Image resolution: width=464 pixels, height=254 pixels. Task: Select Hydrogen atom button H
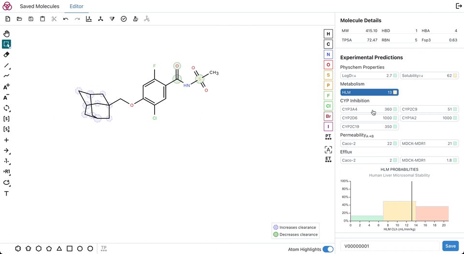click(x=328, y=34)
